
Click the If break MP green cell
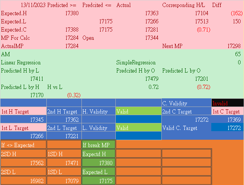tap(98, 145)
